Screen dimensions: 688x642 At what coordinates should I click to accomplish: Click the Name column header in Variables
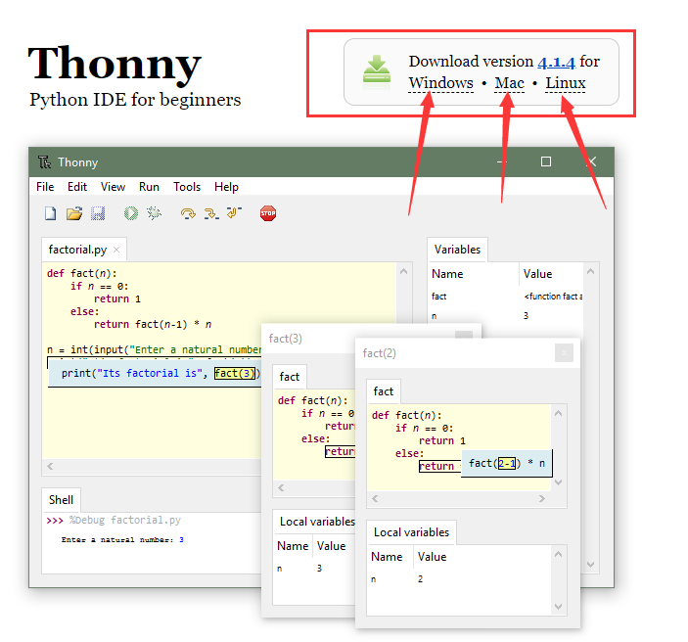pyautogui.click(x=474, y=274)
